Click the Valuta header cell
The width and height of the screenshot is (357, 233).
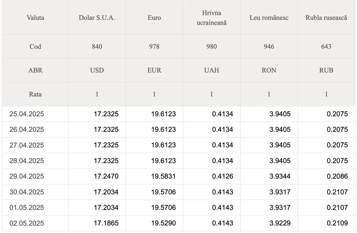35,18
